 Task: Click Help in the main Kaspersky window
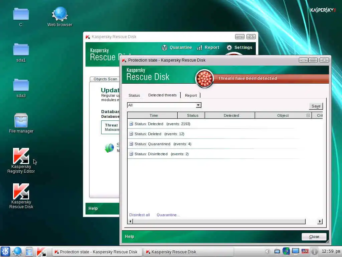[x=93, y=208]
